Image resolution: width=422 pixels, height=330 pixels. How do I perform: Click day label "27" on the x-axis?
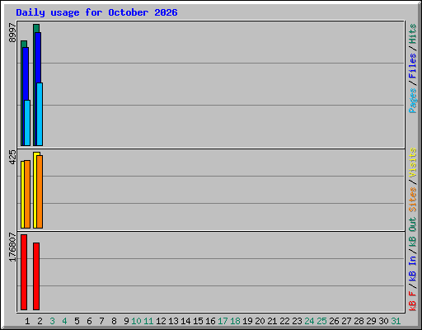[x=346, y=321]
